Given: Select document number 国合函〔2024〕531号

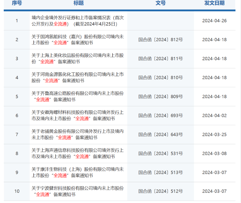Looking at the screenshot, I should pos(161,153).
